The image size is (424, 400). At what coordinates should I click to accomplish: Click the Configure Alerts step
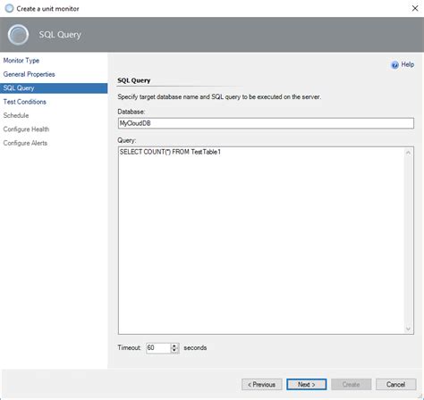point(25,143)
